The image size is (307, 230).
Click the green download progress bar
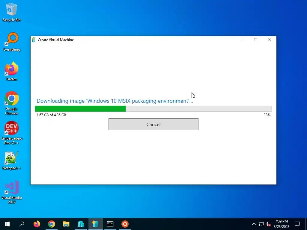tap(153, 109)
